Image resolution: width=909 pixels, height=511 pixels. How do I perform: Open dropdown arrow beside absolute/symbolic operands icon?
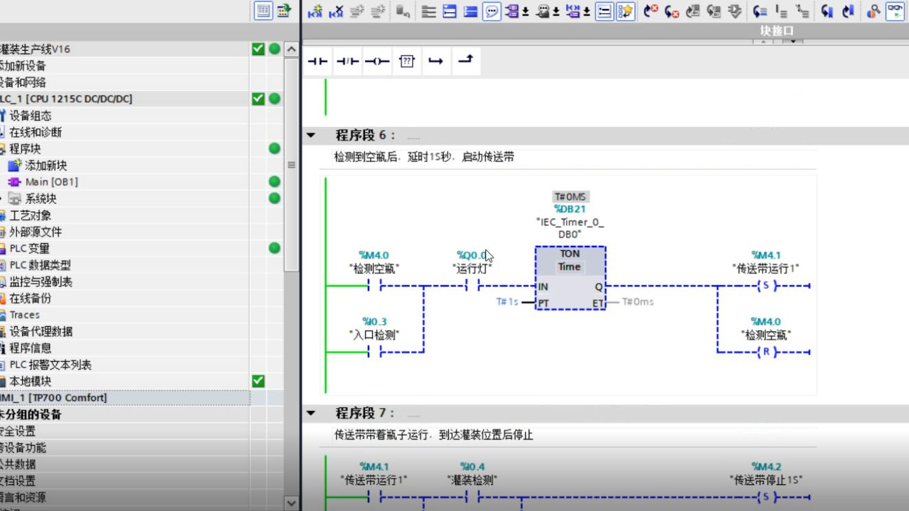coord(525,12)
